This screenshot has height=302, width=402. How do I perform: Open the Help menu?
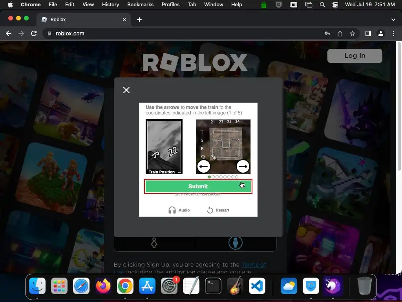point(236,5)
